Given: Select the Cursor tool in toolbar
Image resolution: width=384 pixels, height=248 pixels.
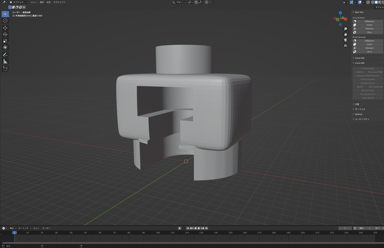Looking at the screenshot, I should pos(5,21).
